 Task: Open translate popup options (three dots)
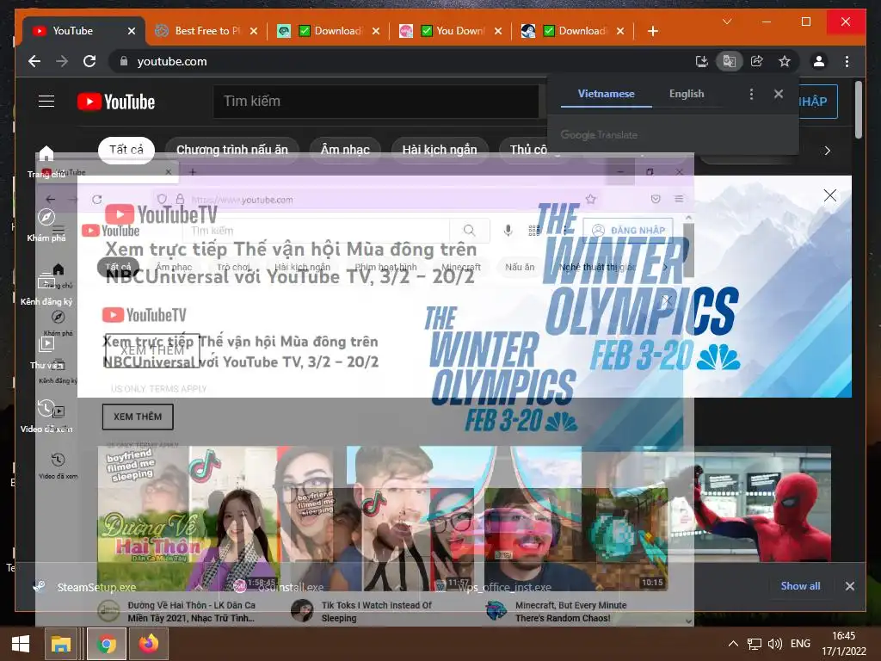click(x=751, y=94)
